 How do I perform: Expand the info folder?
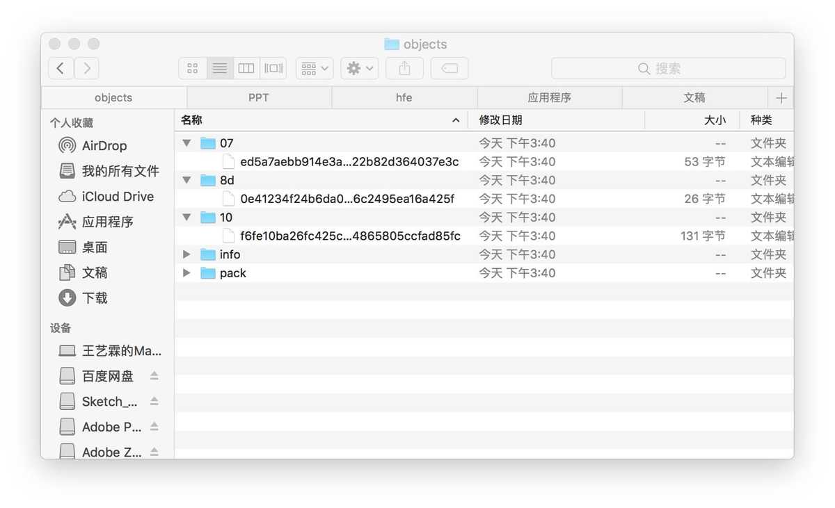point(186,254)
